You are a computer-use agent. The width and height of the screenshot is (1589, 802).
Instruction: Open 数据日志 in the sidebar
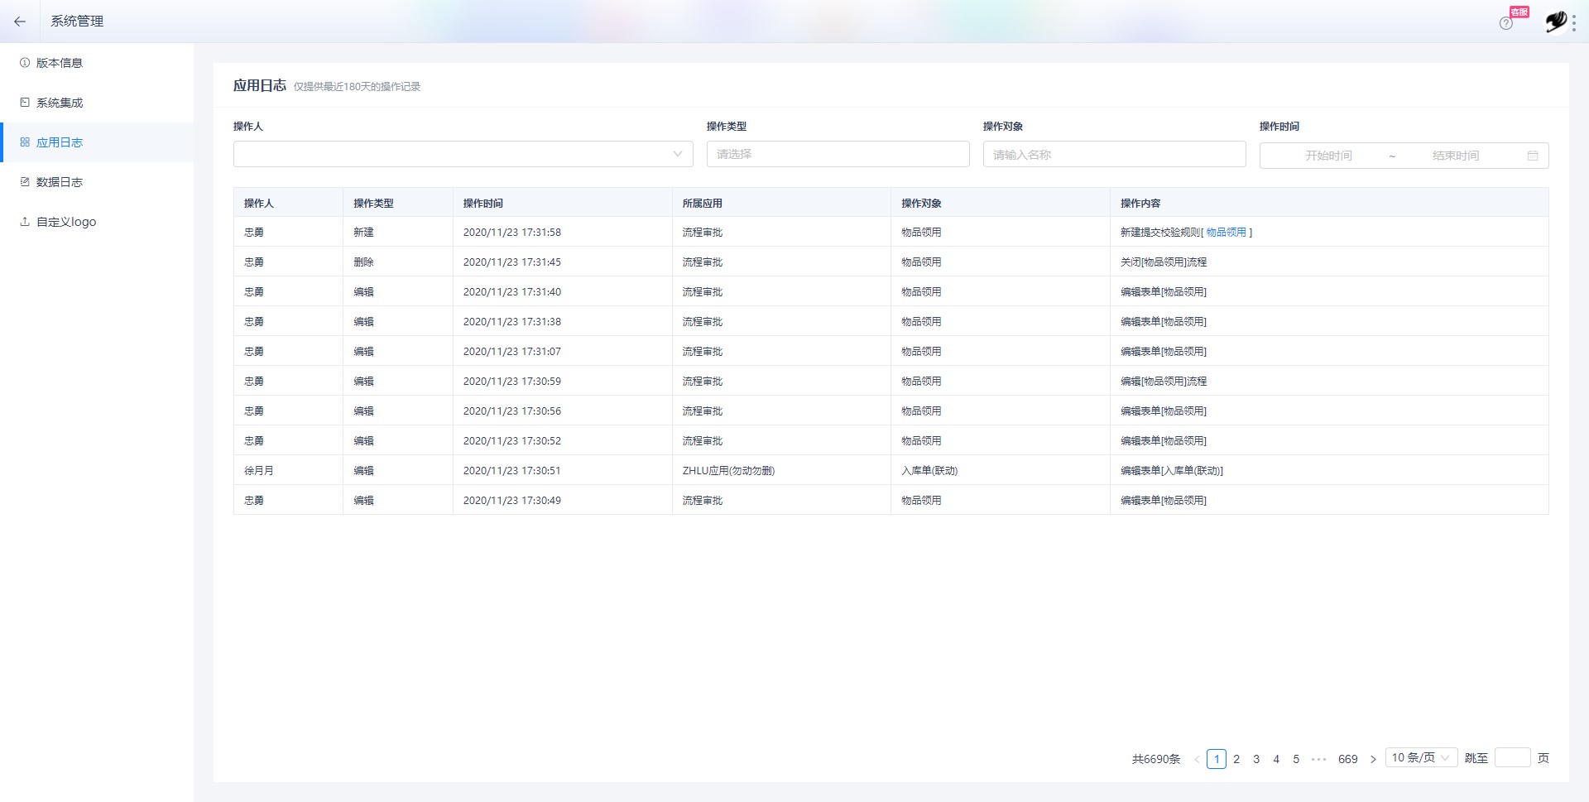coord(60,182)
